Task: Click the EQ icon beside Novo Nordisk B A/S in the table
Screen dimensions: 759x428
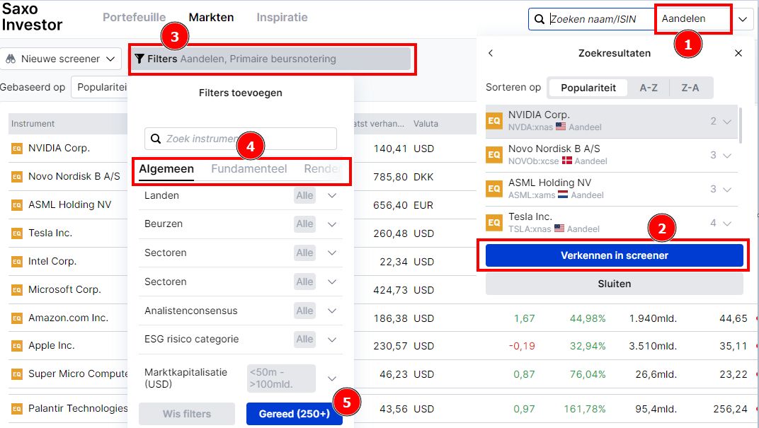Action: click(x=17, y=177)
